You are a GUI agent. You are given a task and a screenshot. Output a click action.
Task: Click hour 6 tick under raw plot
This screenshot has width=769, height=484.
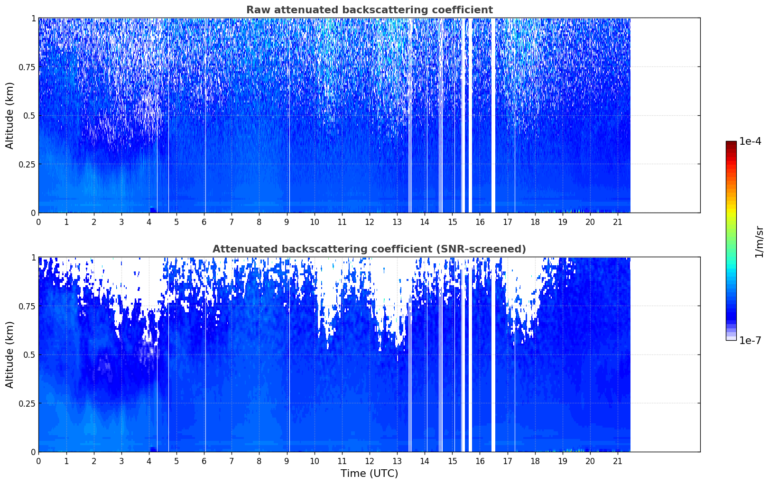point(204,222)
